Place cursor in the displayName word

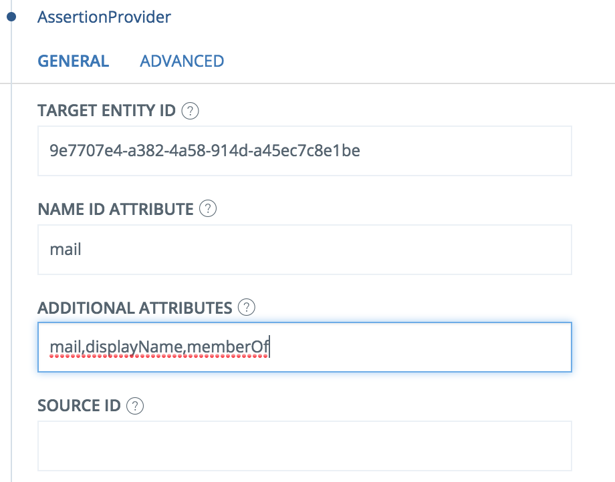134,347
